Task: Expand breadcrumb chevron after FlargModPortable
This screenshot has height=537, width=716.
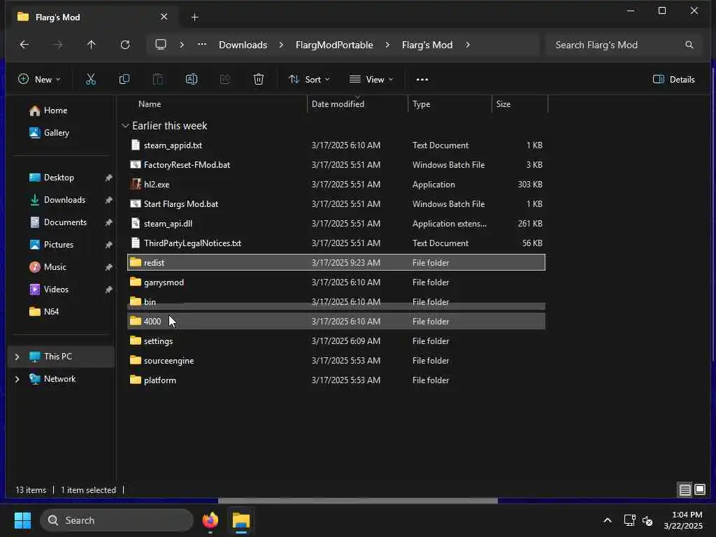Action: click(387, 45)
